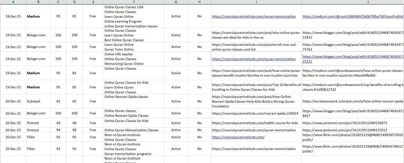Select column C header

pos(58,2)
